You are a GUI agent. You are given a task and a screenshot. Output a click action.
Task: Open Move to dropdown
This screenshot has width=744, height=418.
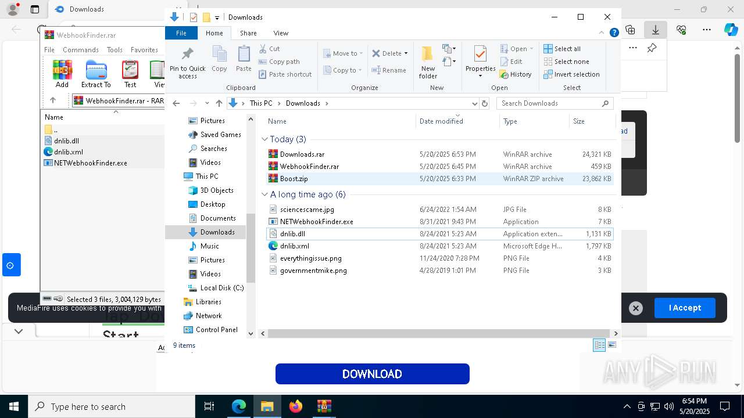coord(343,53)
